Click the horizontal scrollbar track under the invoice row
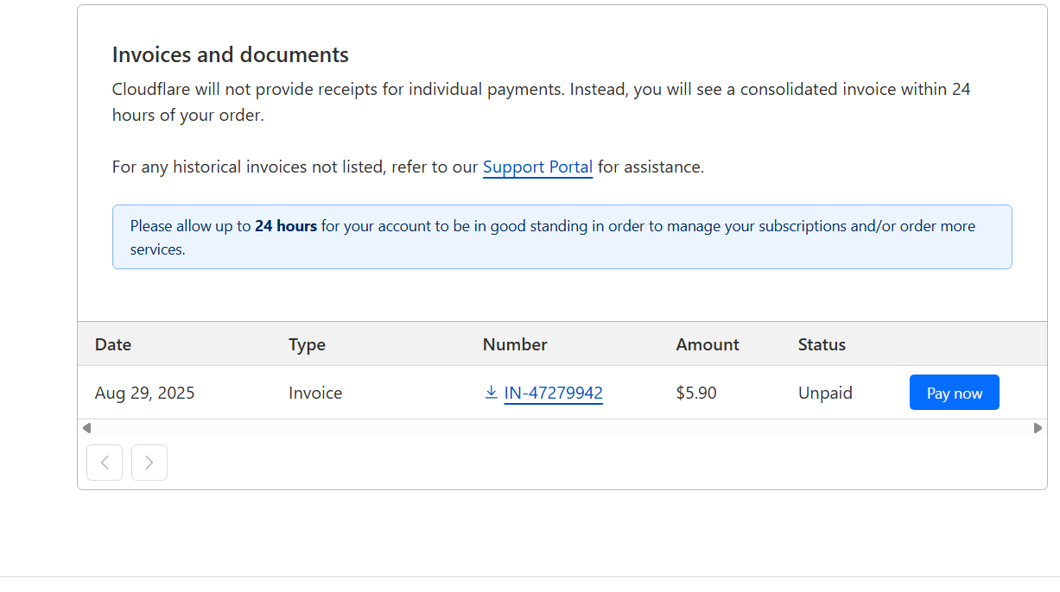Screen dimensions: 1060x592 click(562, 428)
